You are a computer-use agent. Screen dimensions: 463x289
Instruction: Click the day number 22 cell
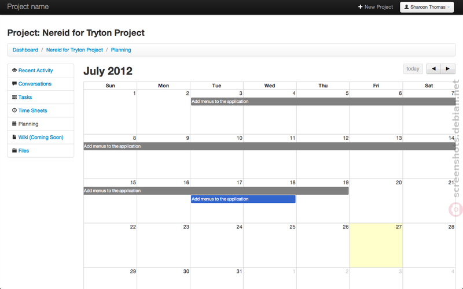(111, 245)
